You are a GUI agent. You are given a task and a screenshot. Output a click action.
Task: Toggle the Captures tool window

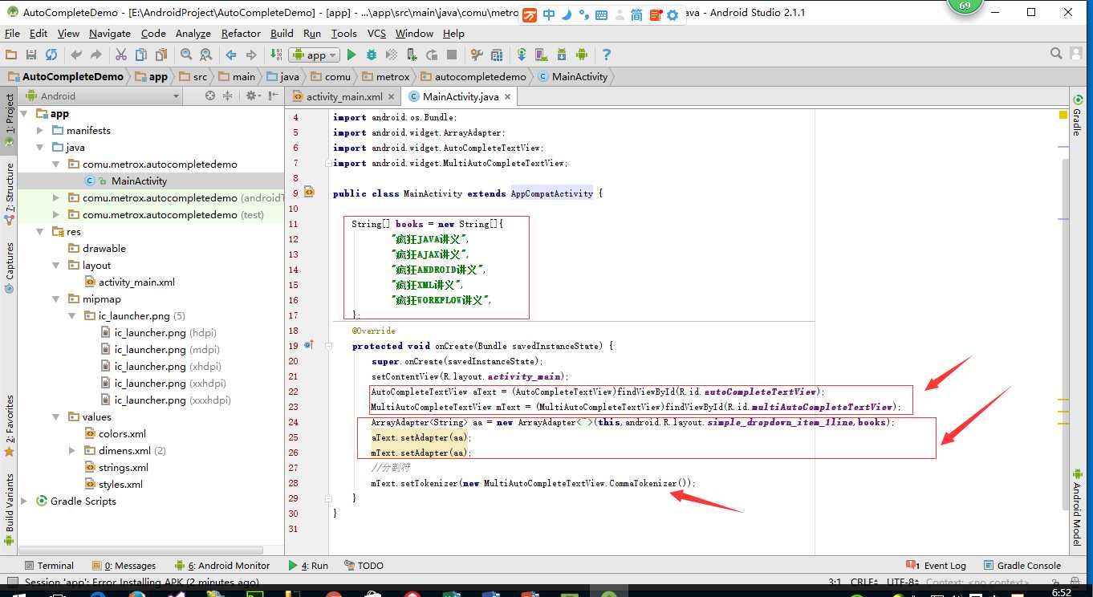point(10,267)
